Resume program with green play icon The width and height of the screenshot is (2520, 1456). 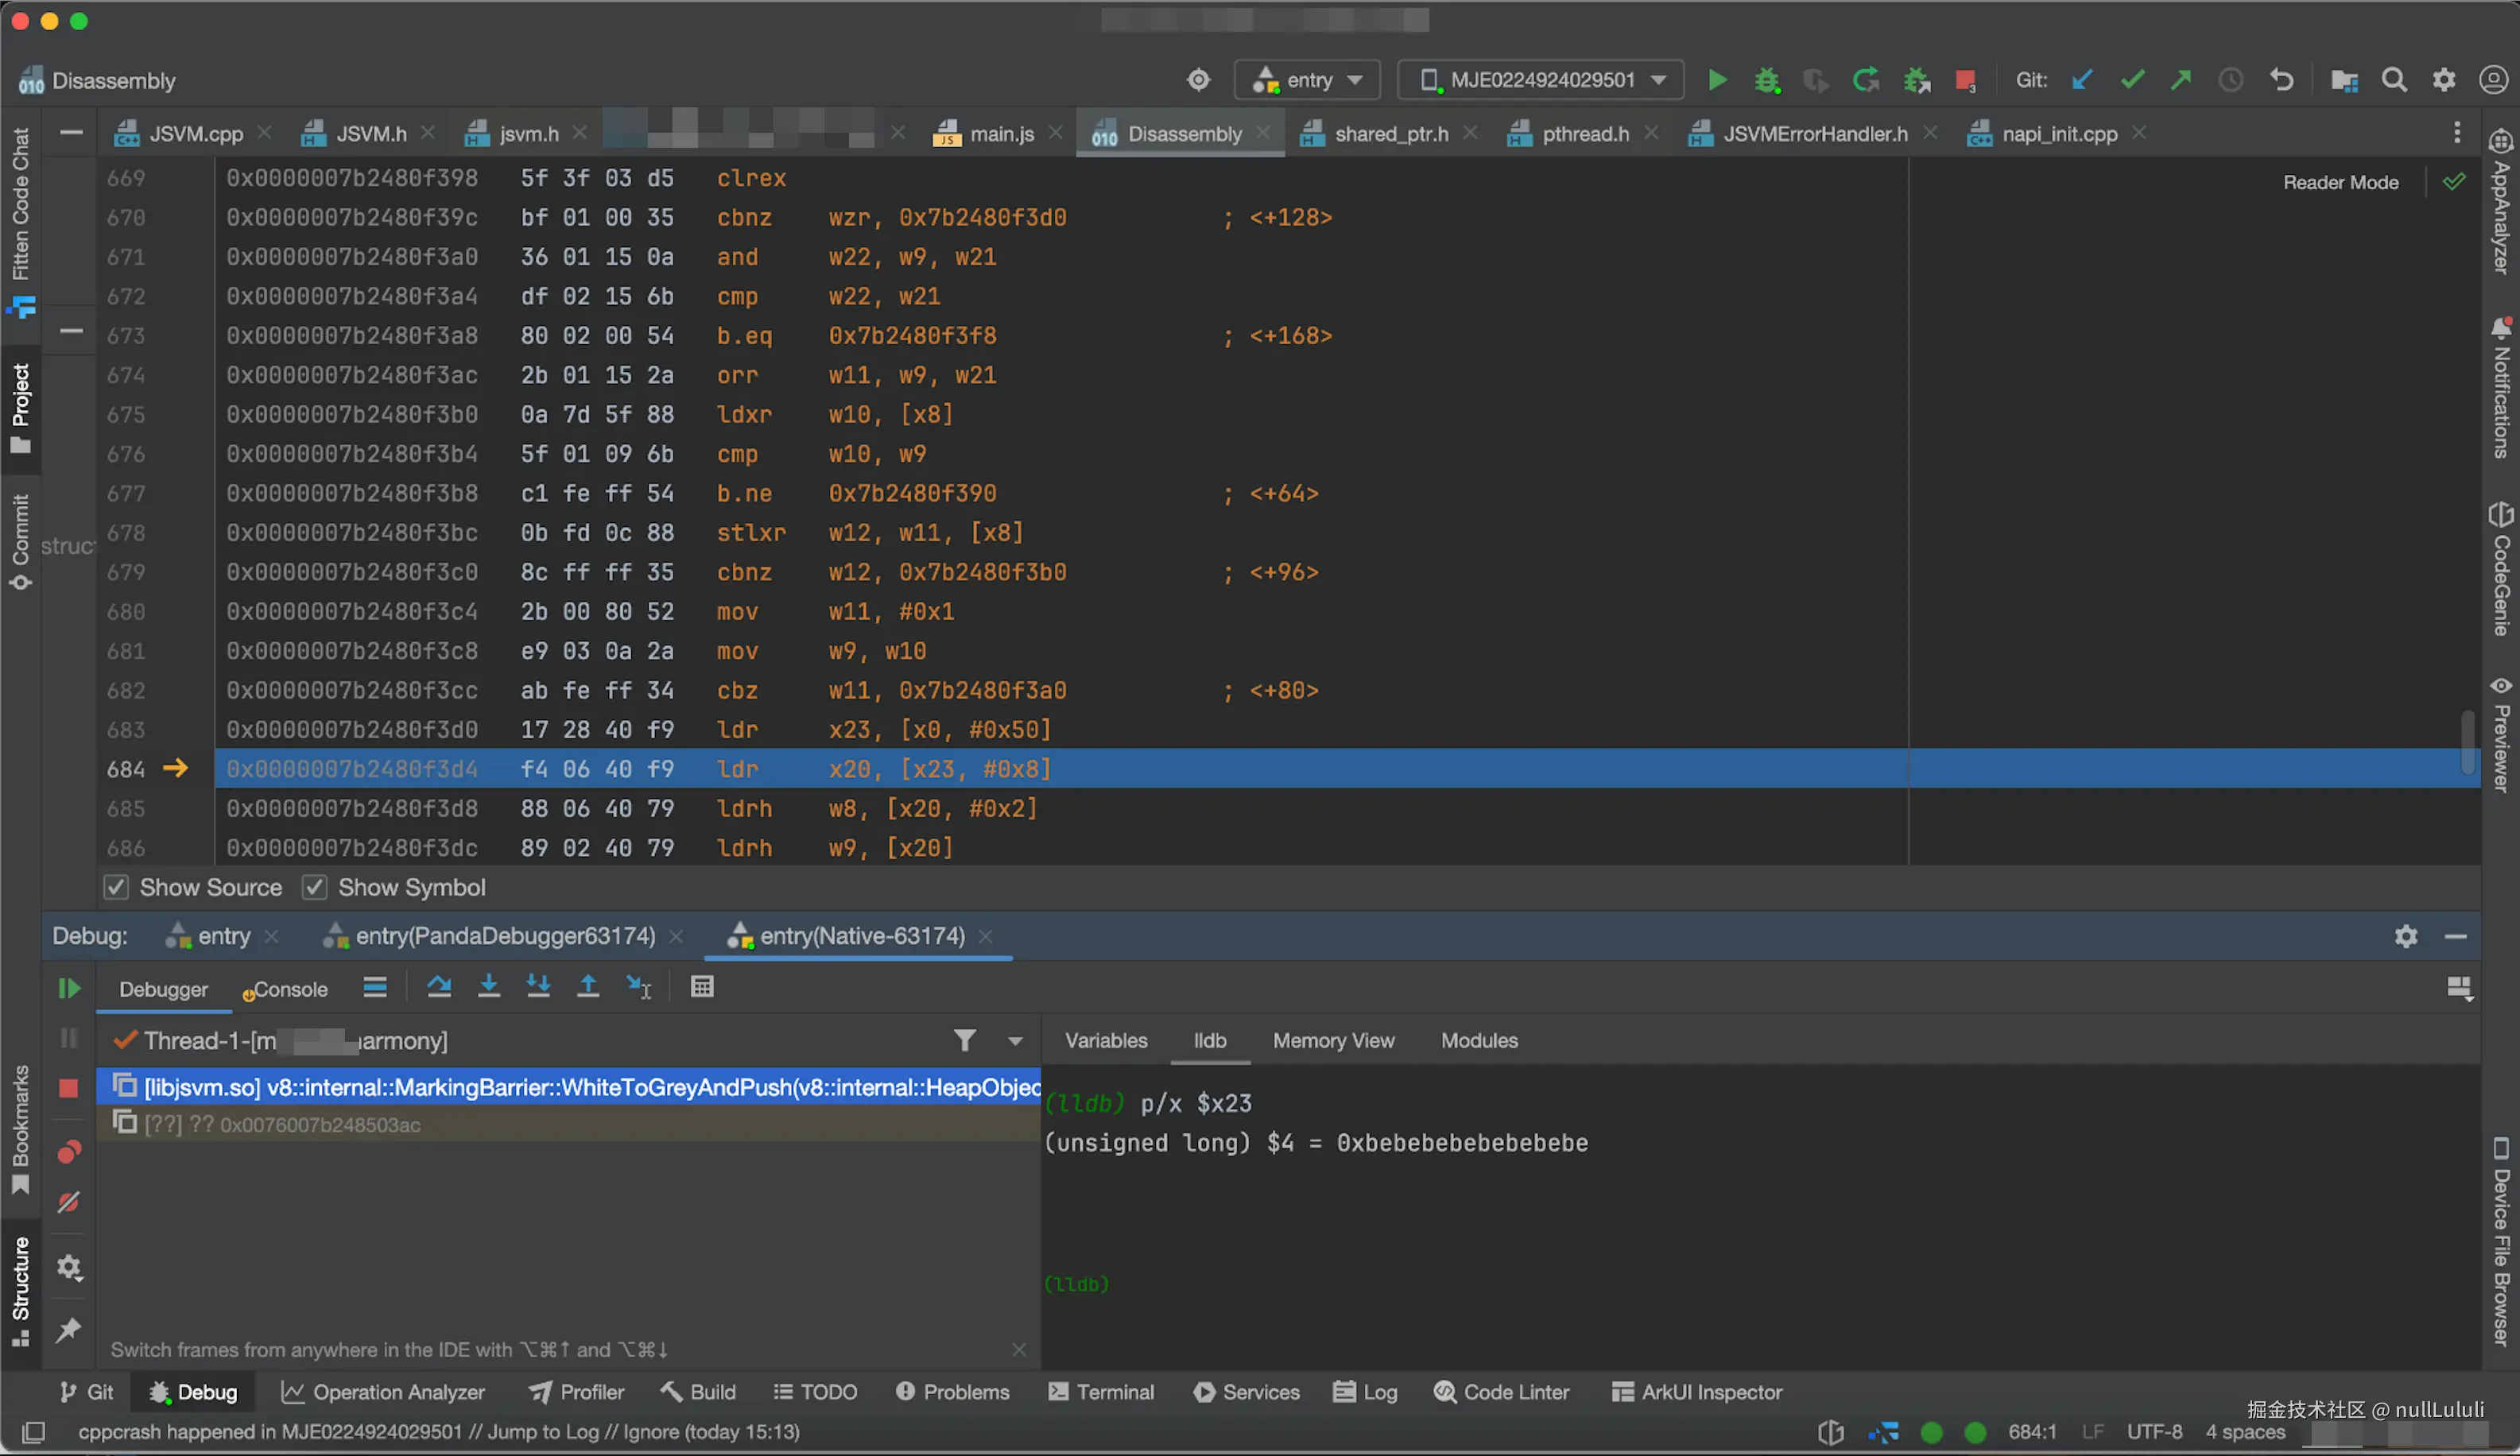69,989
